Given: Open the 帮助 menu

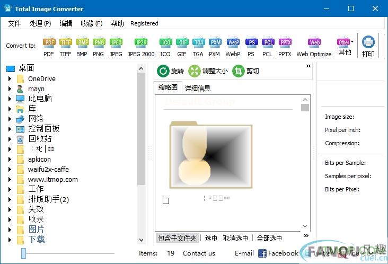Looking at the screenshot, I should (x=117, y=23).
